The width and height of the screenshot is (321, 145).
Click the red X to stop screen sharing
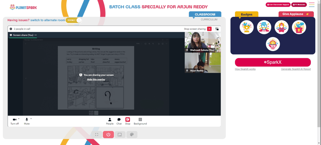click(x=209, y=29)
